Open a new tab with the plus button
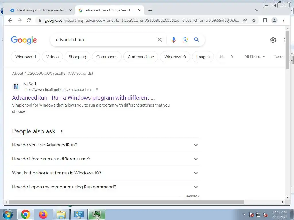The height and width of the screenshot is (220, 294). pyautogui.click(x=150, y=10)
